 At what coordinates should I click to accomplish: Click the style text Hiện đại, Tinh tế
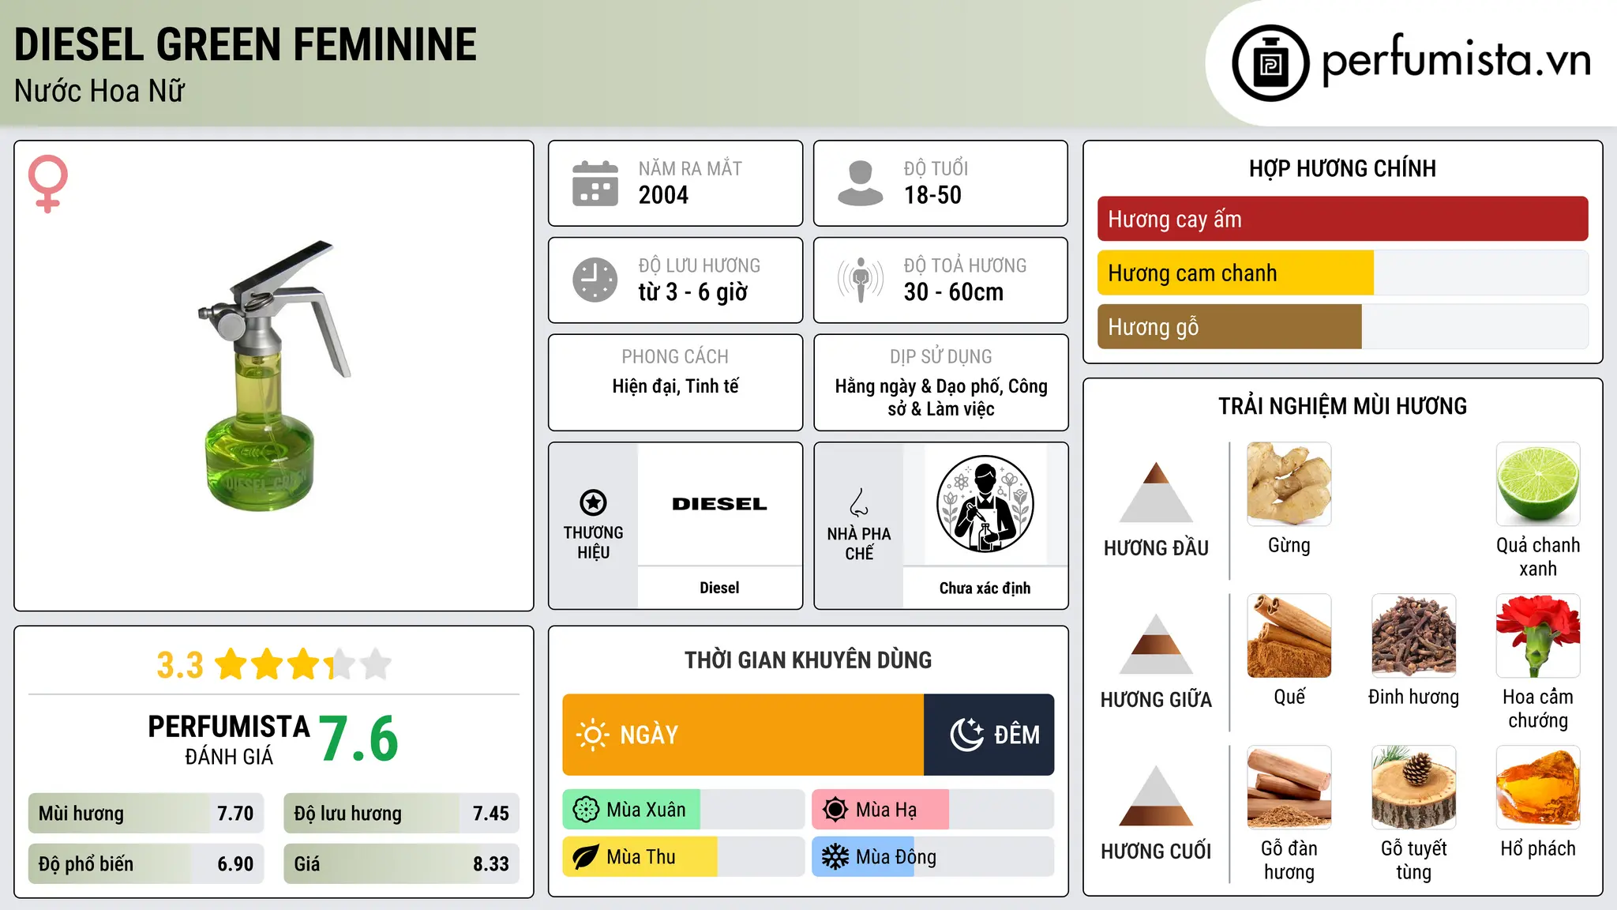(676, 386)
